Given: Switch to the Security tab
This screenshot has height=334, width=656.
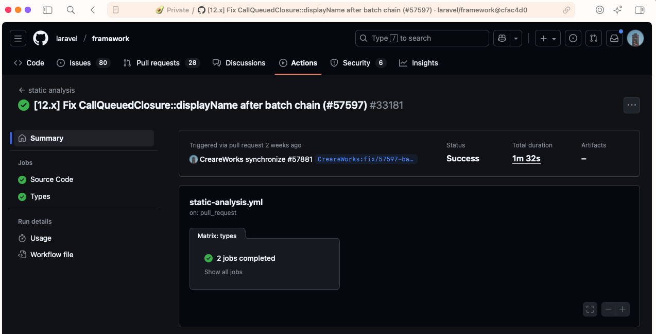Looking at the screenshot, I should pos(358,63).
